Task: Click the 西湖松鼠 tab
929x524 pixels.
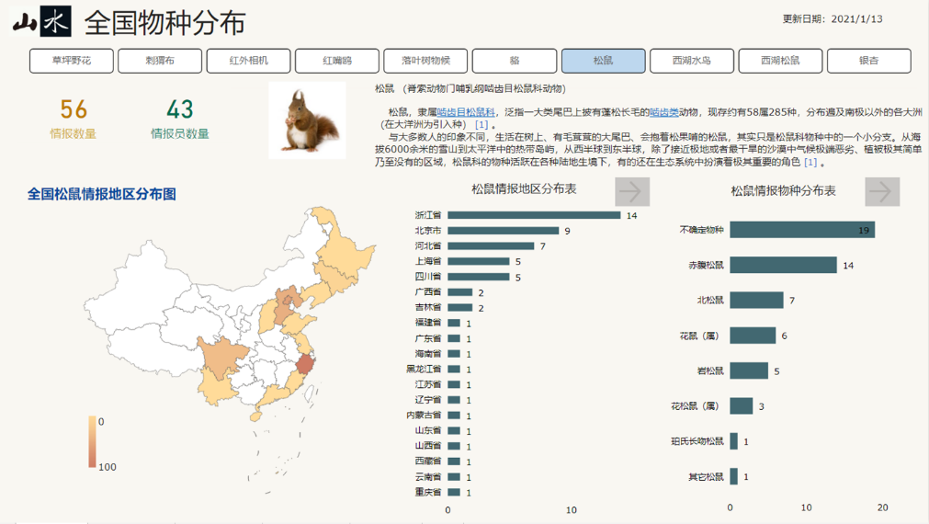Action: [780, 61]
